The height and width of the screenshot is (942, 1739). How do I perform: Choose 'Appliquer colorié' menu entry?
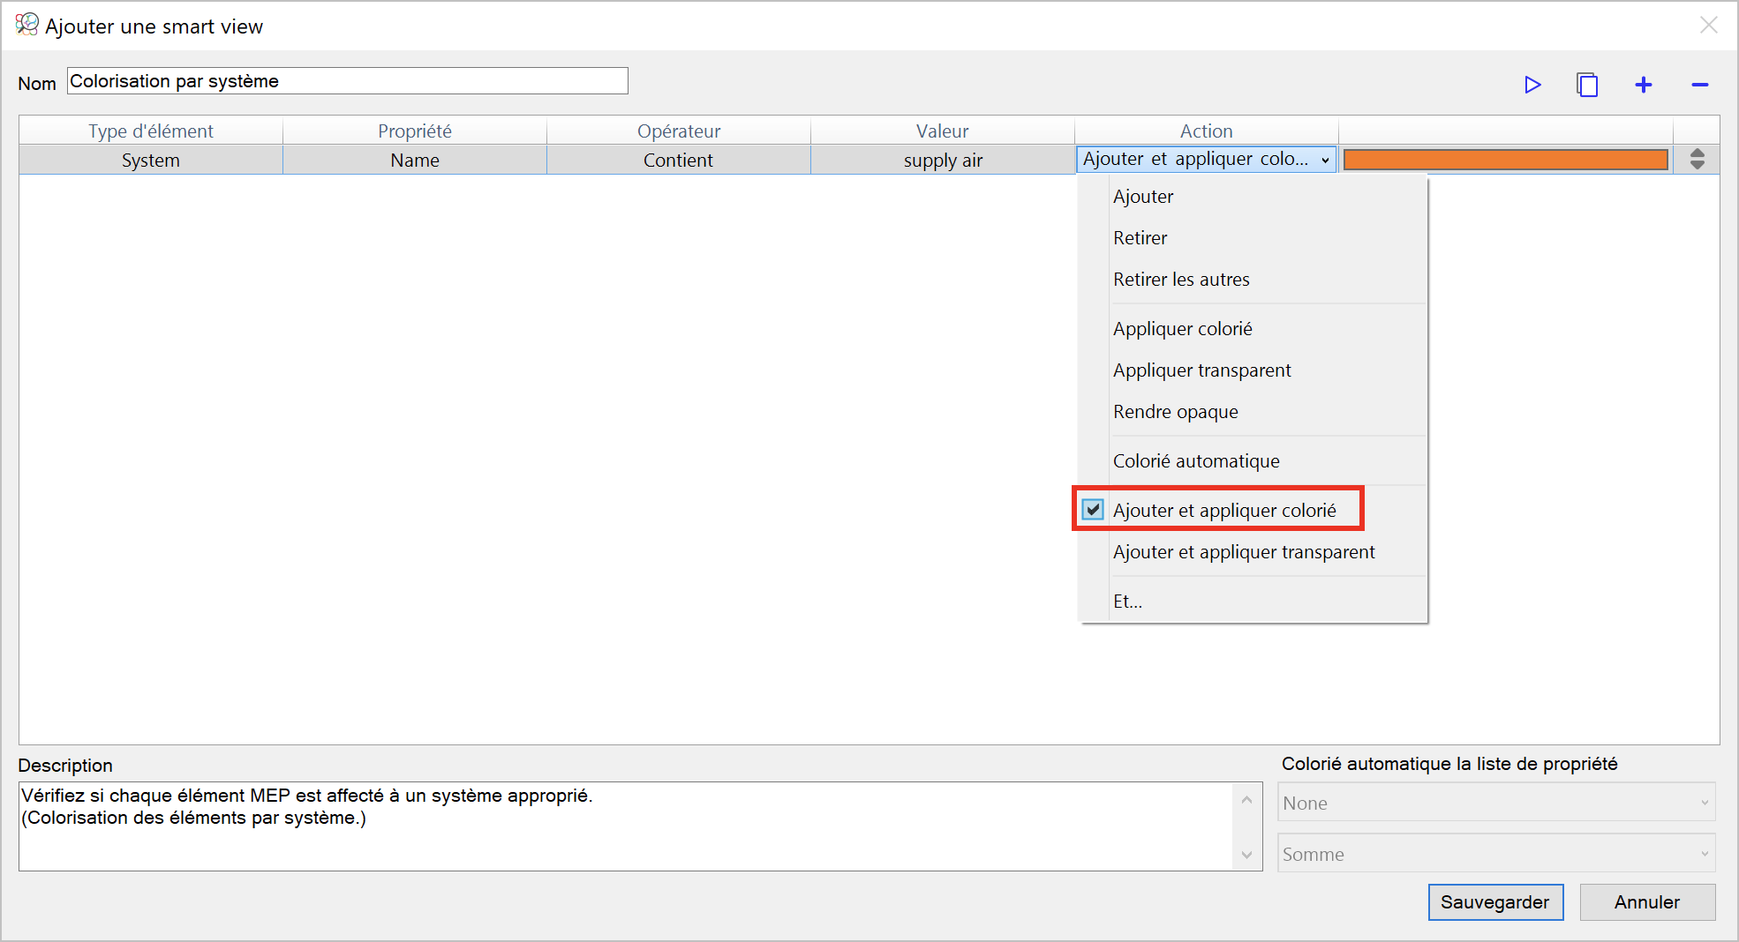tap(1253, 329)
